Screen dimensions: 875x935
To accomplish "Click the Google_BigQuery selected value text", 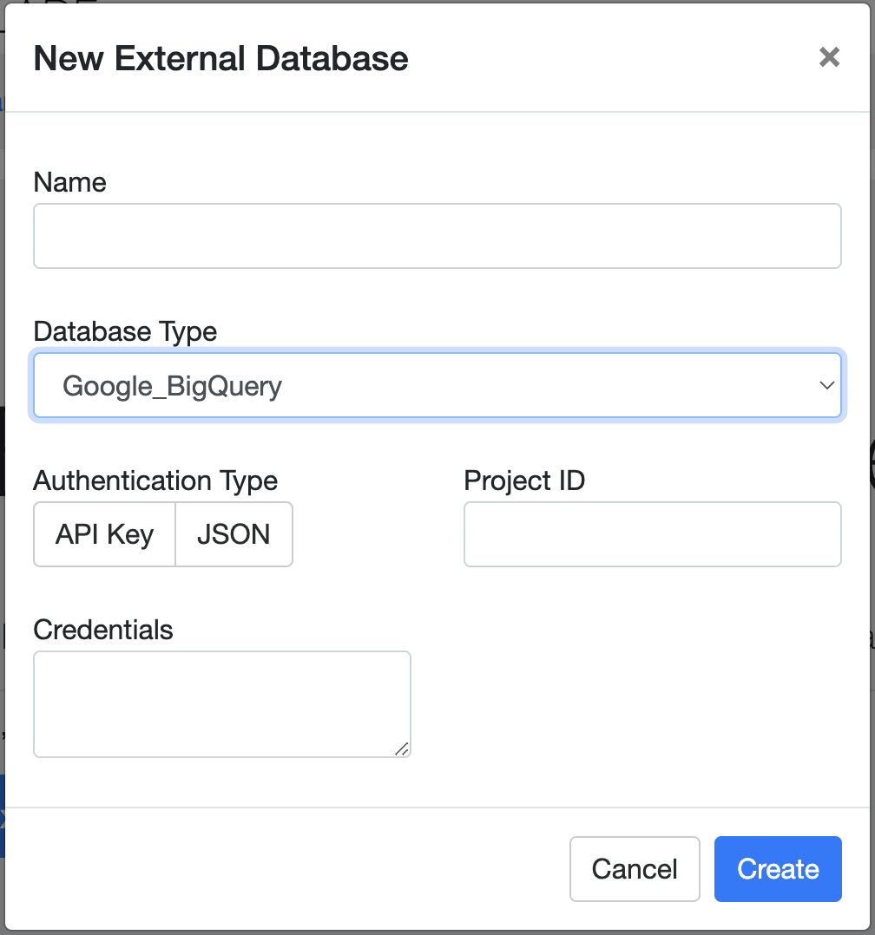I will click(173, 386).
